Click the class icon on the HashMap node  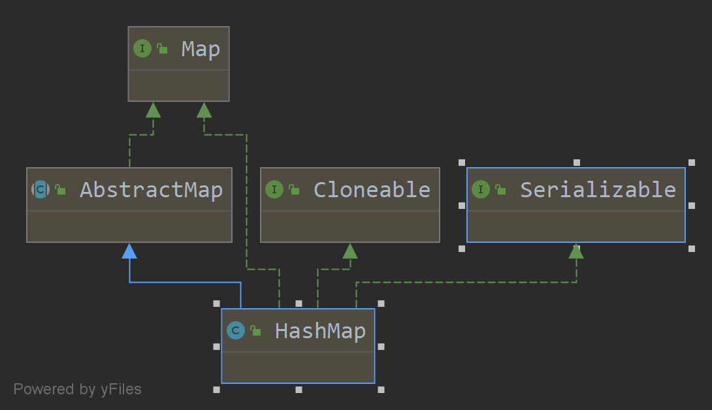[x=236, y=331]
